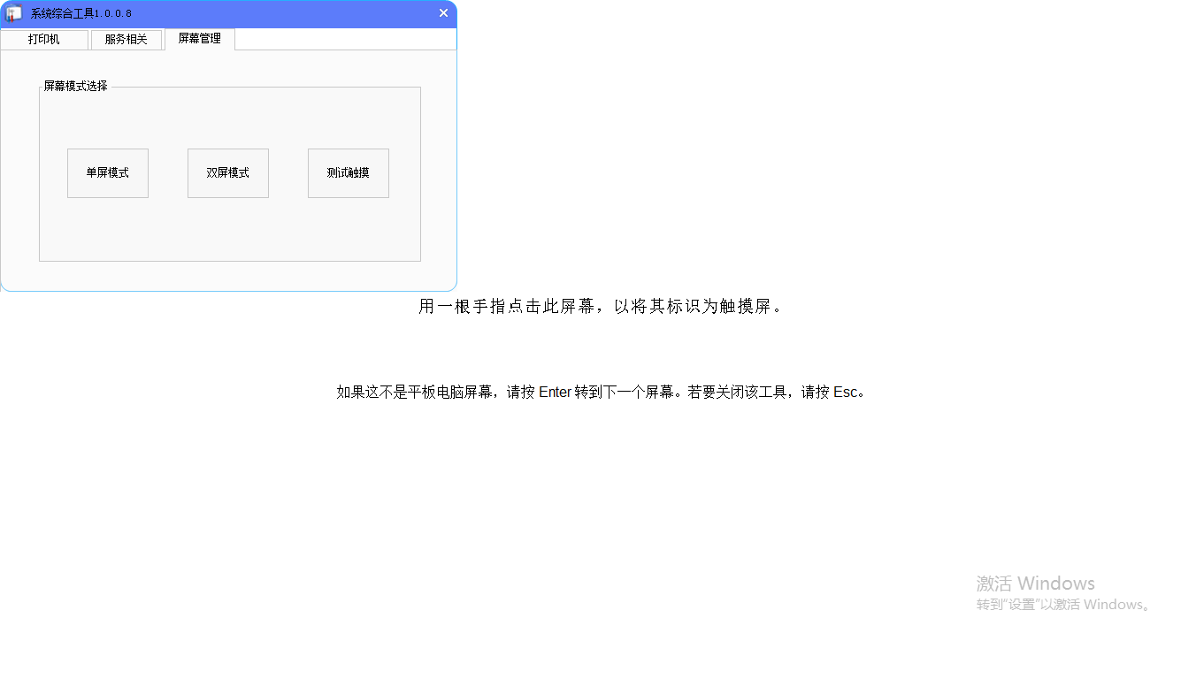The height and width of the screenshot is (679, 1196).
Task: Start the 测试触摸 button
Action: 349,173
